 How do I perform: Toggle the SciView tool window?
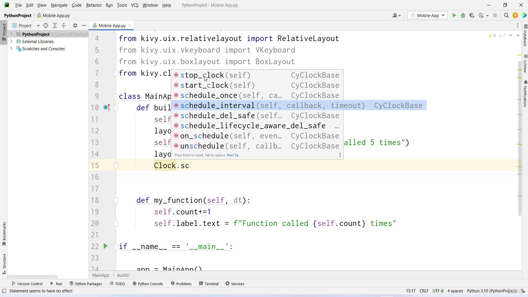(525, 64)
